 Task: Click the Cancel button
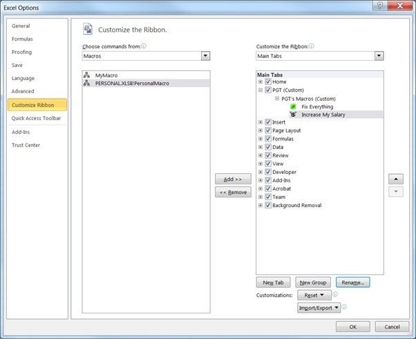[392, 327]
